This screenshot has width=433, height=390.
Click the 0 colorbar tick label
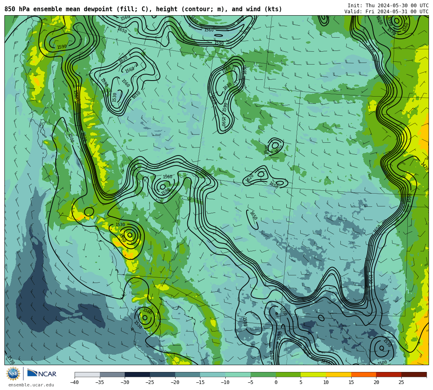pyautogui.click(x=276, y=382)
